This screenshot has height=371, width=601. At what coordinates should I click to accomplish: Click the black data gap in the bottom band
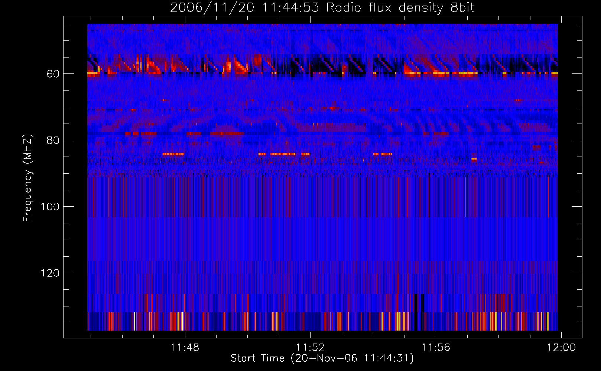point(416,312)
